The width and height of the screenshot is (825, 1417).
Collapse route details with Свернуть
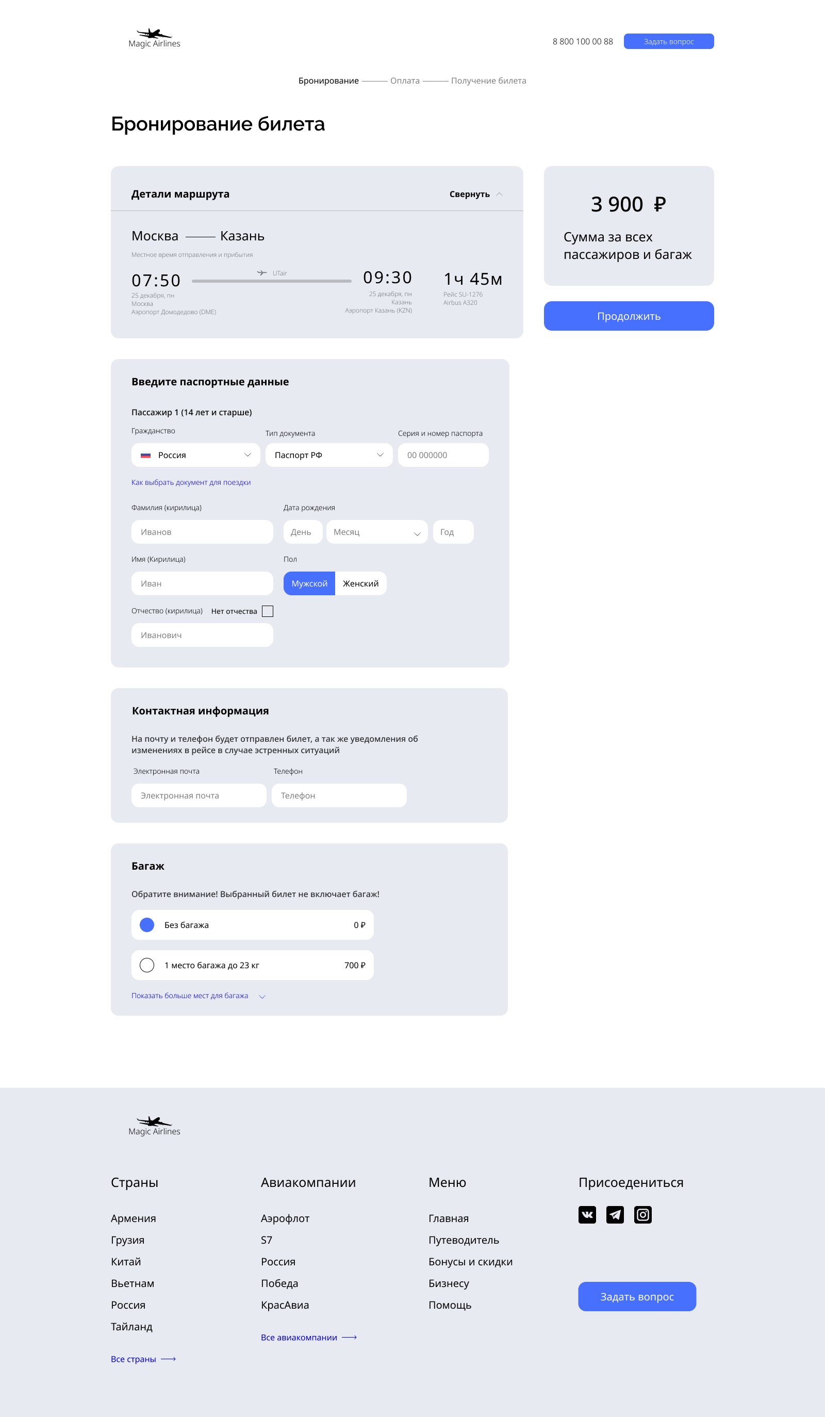click(476, 194)
